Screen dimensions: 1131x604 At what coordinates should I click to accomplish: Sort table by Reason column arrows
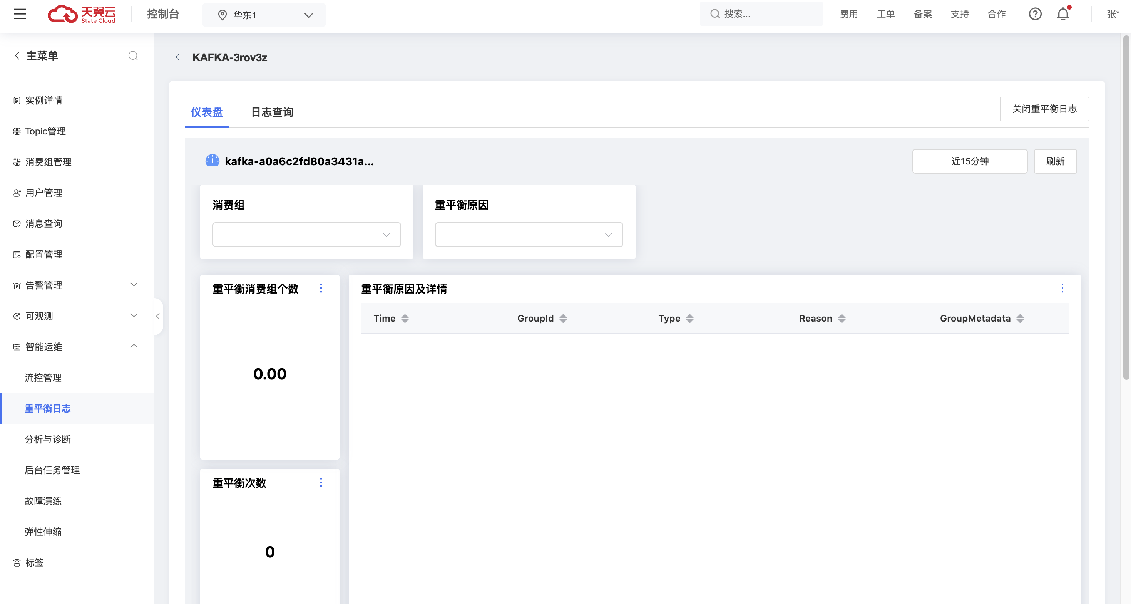click(842, 319)
